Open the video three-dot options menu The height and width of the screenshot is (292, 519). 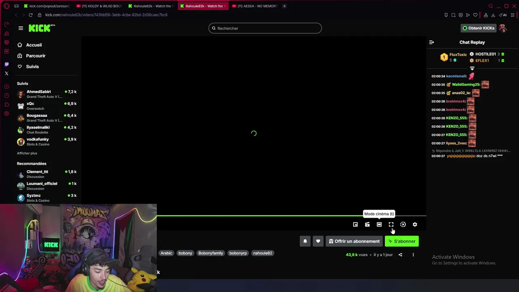click(413, 255)
